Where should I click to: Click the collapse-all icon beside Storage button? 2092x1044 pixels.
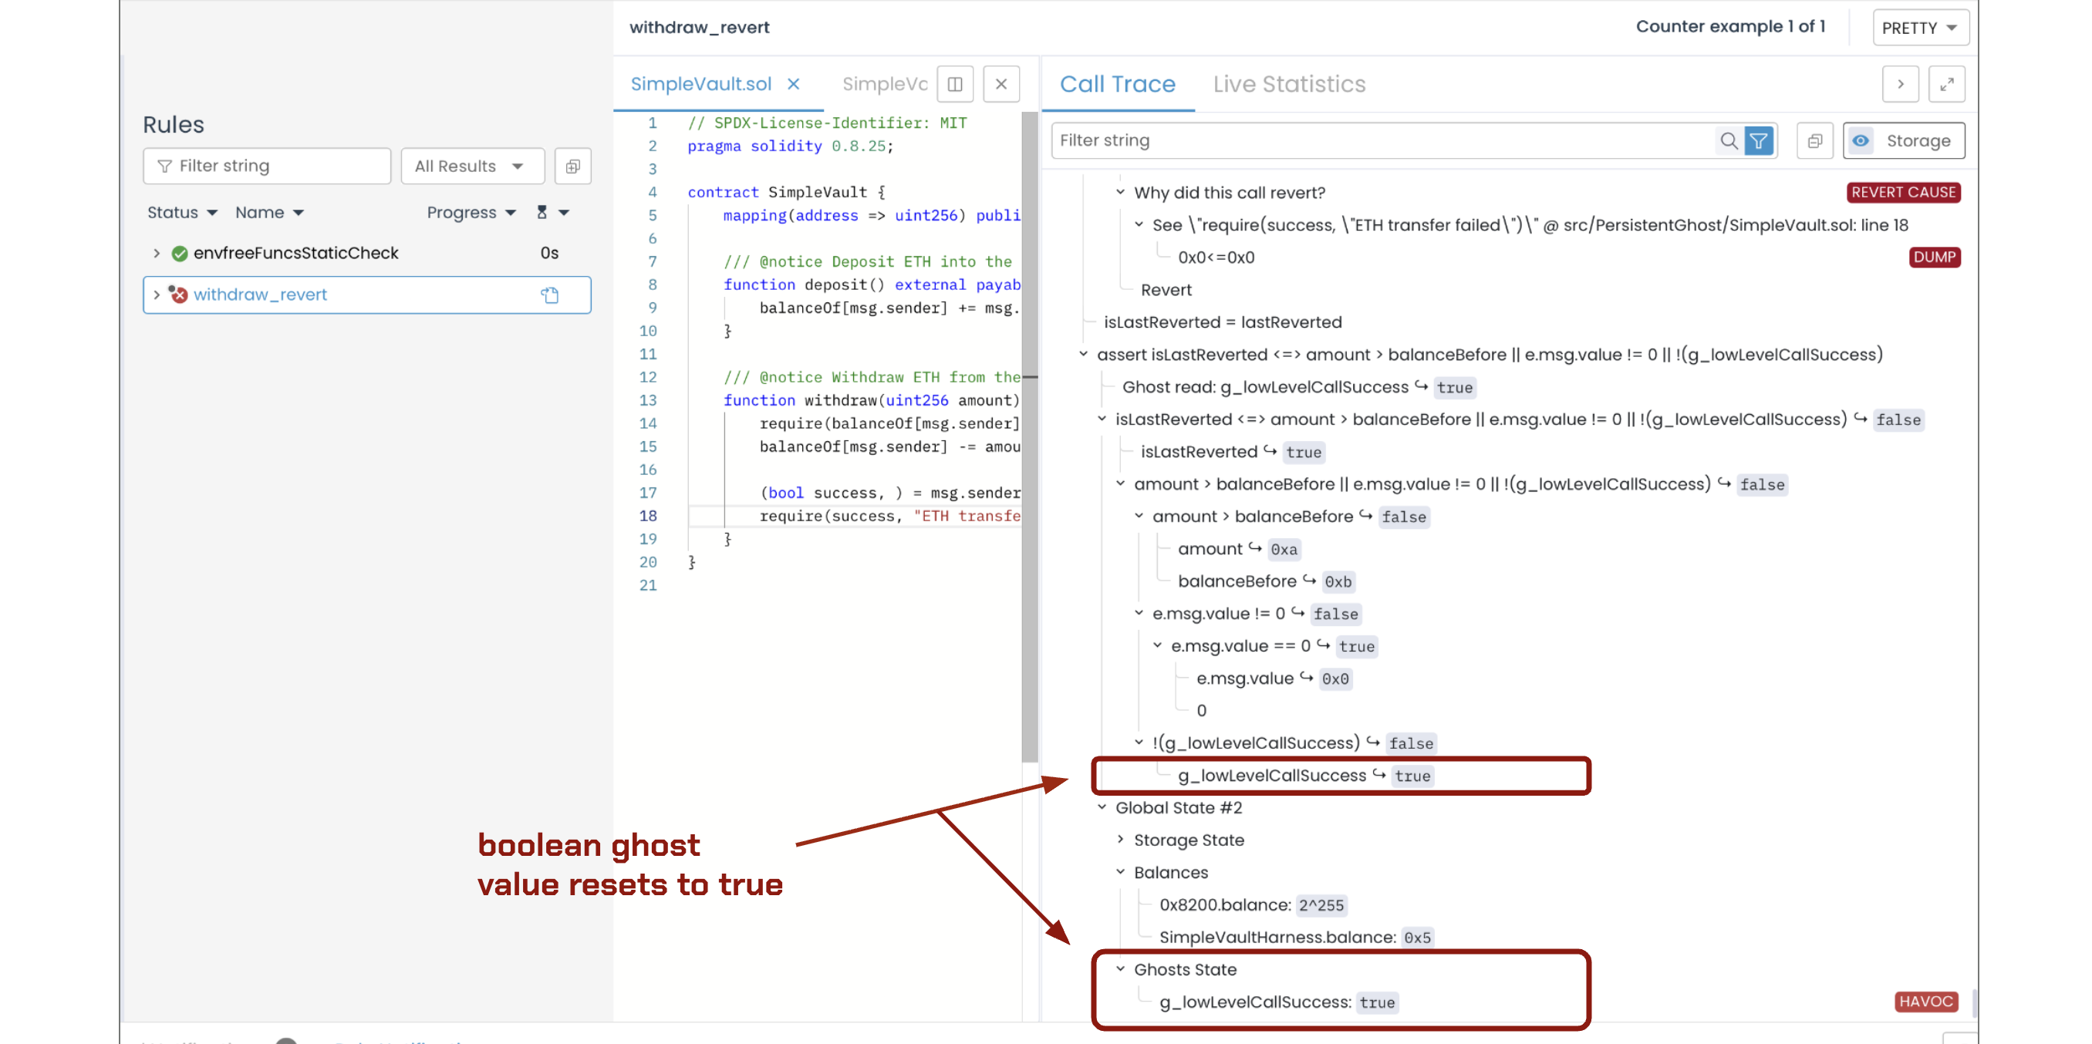[1814, 140]
